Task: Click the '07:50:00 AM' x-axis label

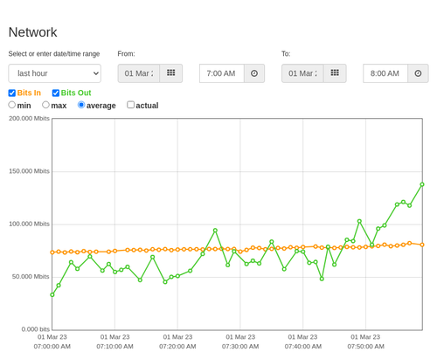Action: 365,347
